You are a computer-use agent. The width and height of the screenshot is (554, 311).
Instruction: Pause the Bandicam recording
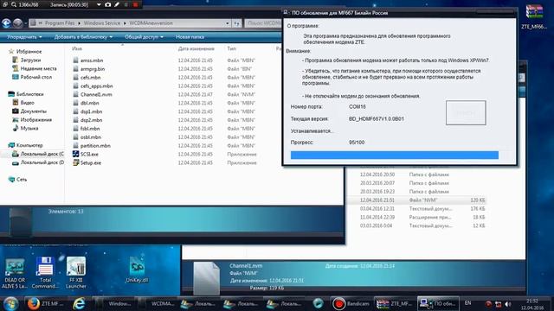coord(126,4)
